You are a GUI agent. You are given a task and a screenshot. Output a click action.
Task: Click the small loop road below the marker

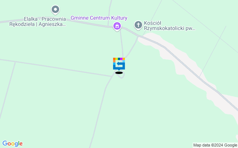(x=121, y=75)
